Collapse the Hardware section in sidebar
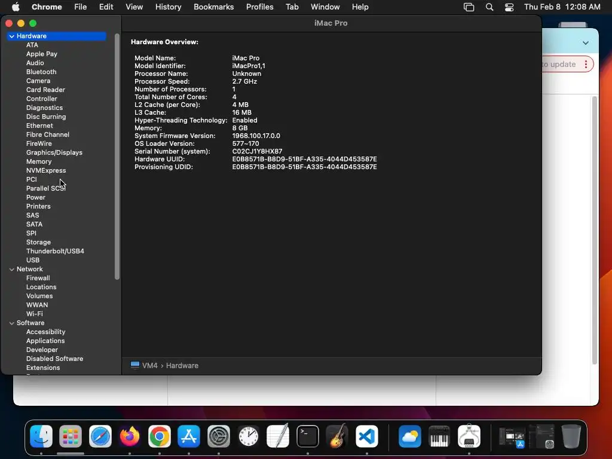Screen dimensions: 612x459 pos(12,36)
